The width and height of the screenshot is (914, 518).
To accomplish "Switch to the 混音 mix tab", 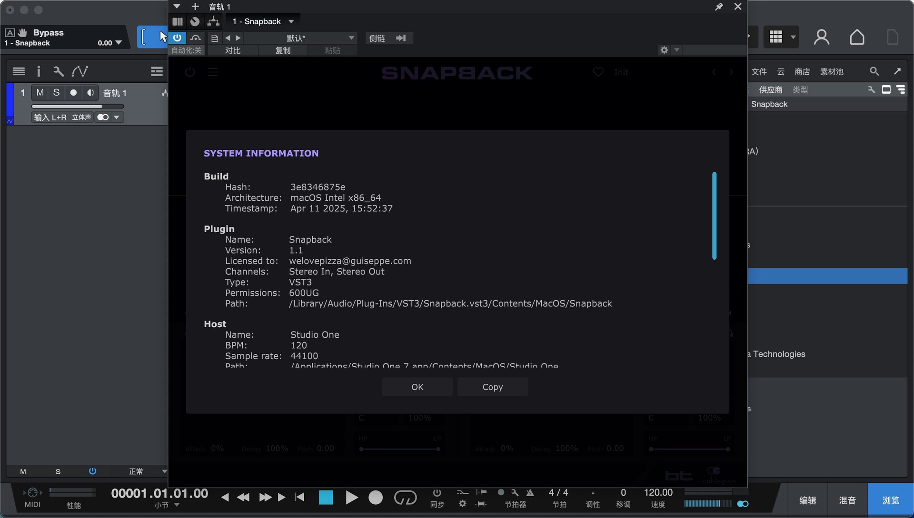I will click(847, 500).
